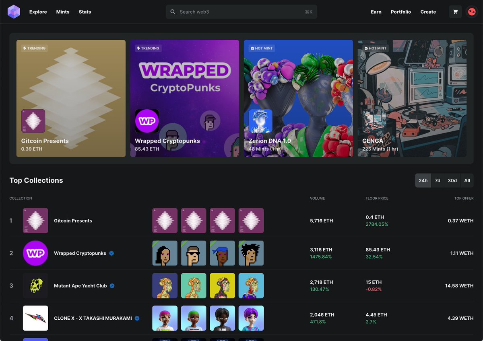Select the All time range
This screenshot has width=483, height=341.
[x=467, y=180]
